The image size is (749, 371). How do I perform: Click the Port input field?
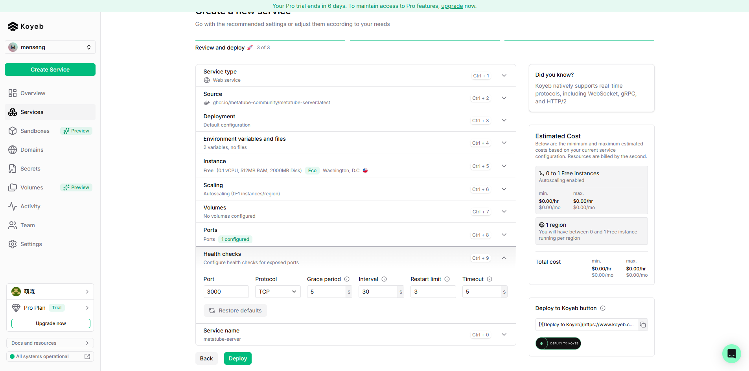click(226, 292)
